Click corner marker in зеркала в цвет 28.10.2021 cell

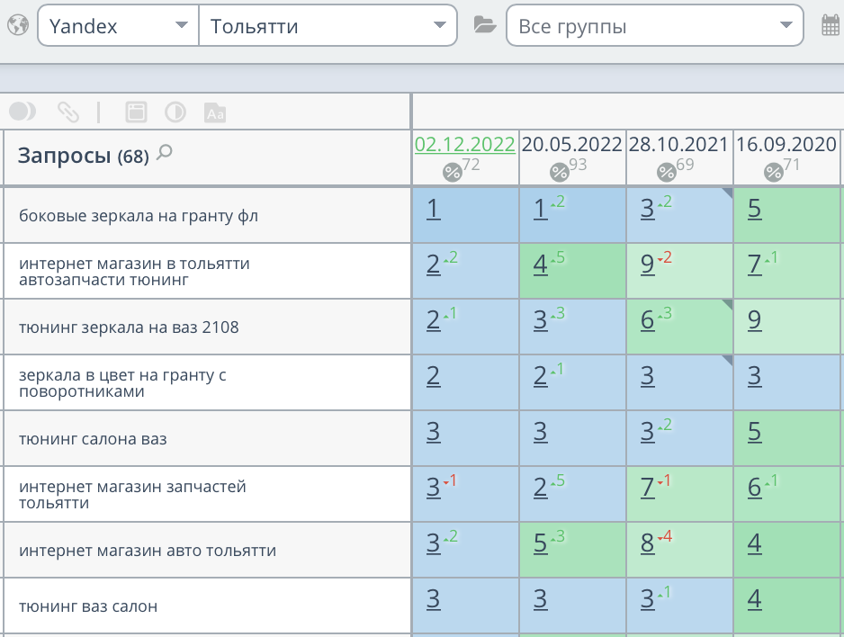pos(728,361)
